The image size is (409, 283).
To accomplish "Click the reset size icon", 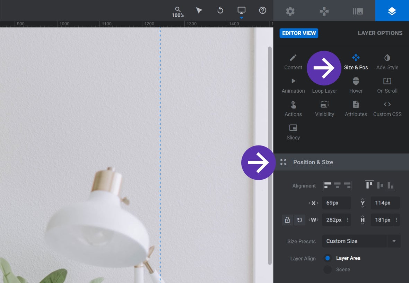I will tap(300, 220).
